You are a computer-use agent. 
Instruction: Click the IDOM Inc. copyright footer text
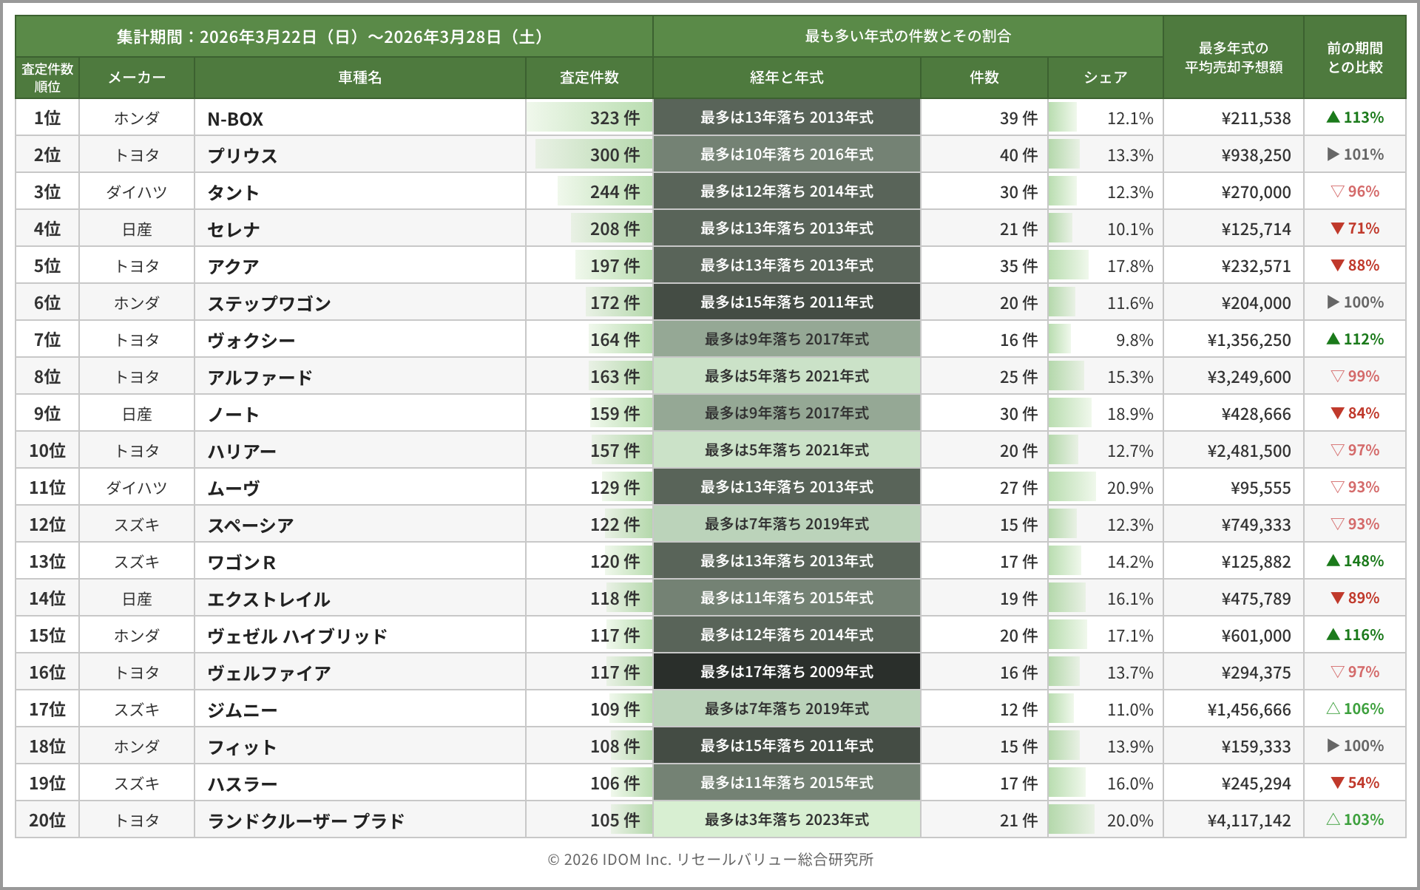710,859
